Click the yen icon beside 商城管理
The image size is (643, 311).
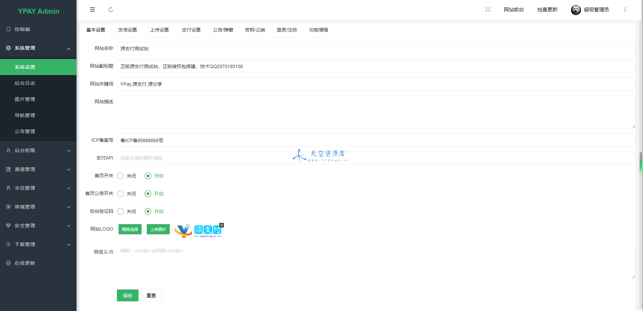(x=8, y=207)
